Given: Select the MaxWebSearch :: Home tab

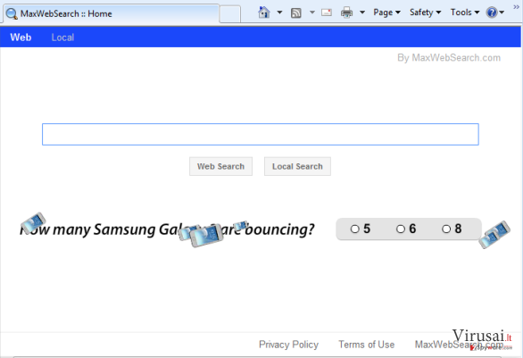Looking at the screenshot, I should tap(111, 13).
